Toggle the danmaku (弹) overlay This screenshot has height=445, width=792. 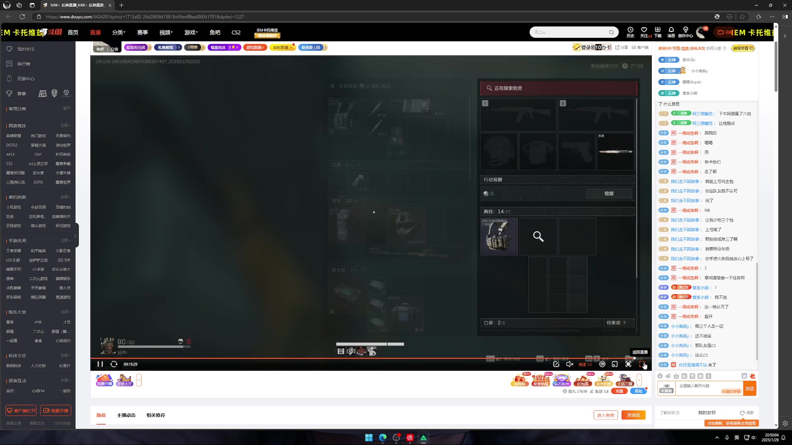point(602,364)
